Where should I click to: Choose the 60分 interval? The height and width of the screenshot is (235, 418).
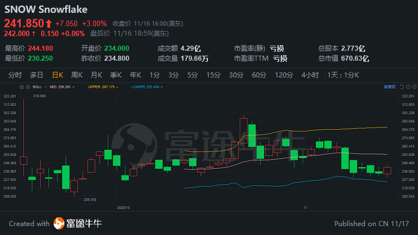pos(259,75)
